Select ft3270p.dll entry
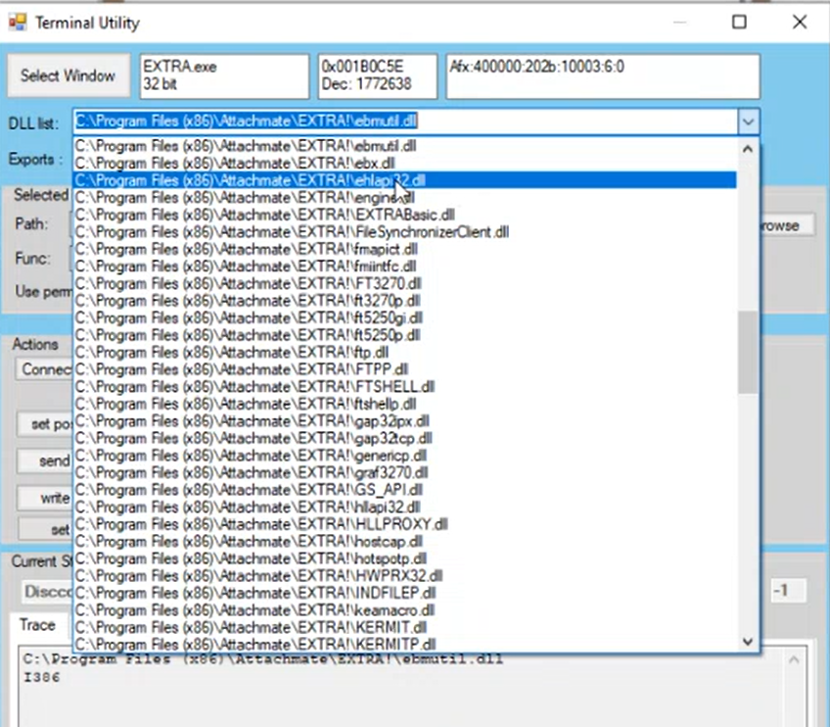 (x=404, y=301)
